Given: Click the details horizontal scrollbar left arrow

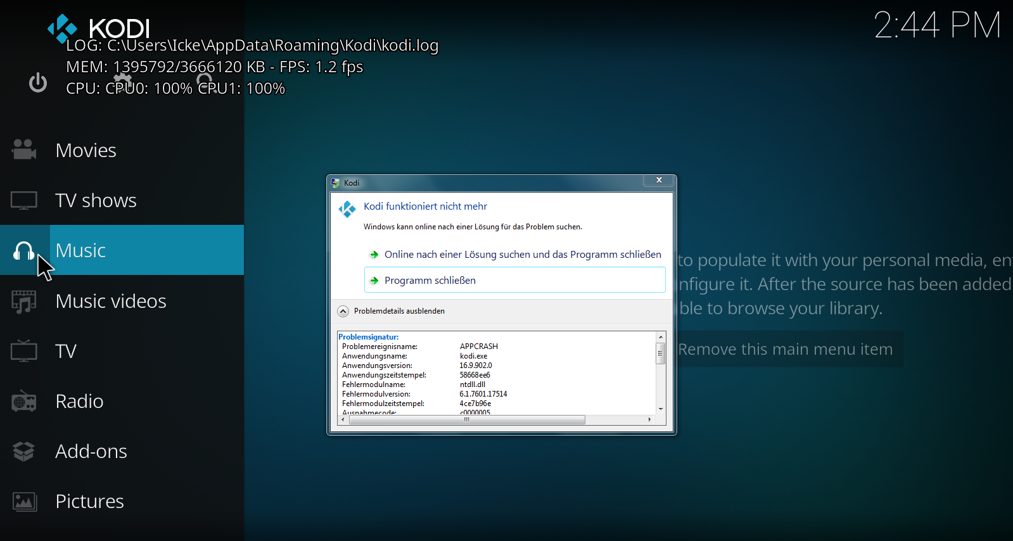Looking at the screenshot, I should (343, 419).
